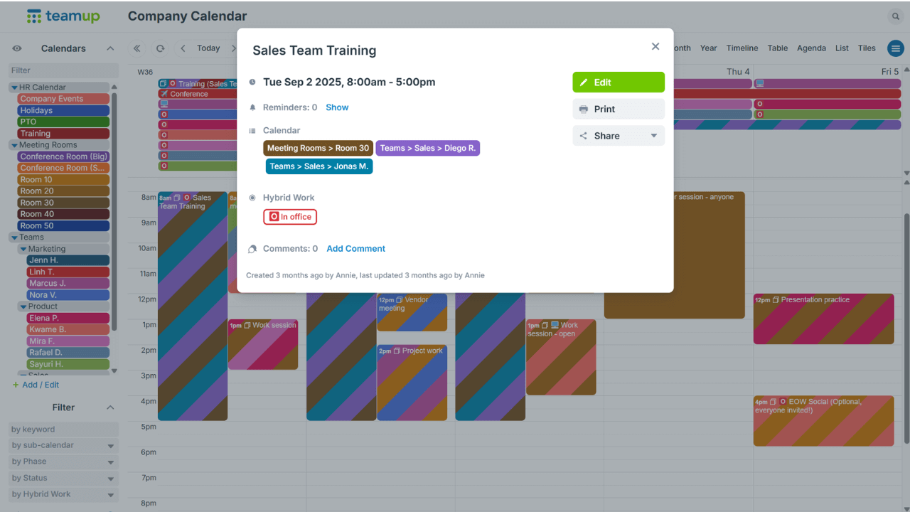Open the blue hamburger menu icon
910x512 pixels.
click(x=895, y=48)
